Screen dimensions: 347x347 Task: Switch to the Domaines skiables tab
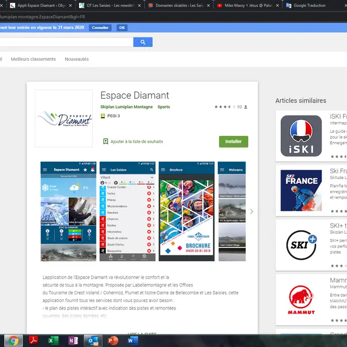click(179, 5)
